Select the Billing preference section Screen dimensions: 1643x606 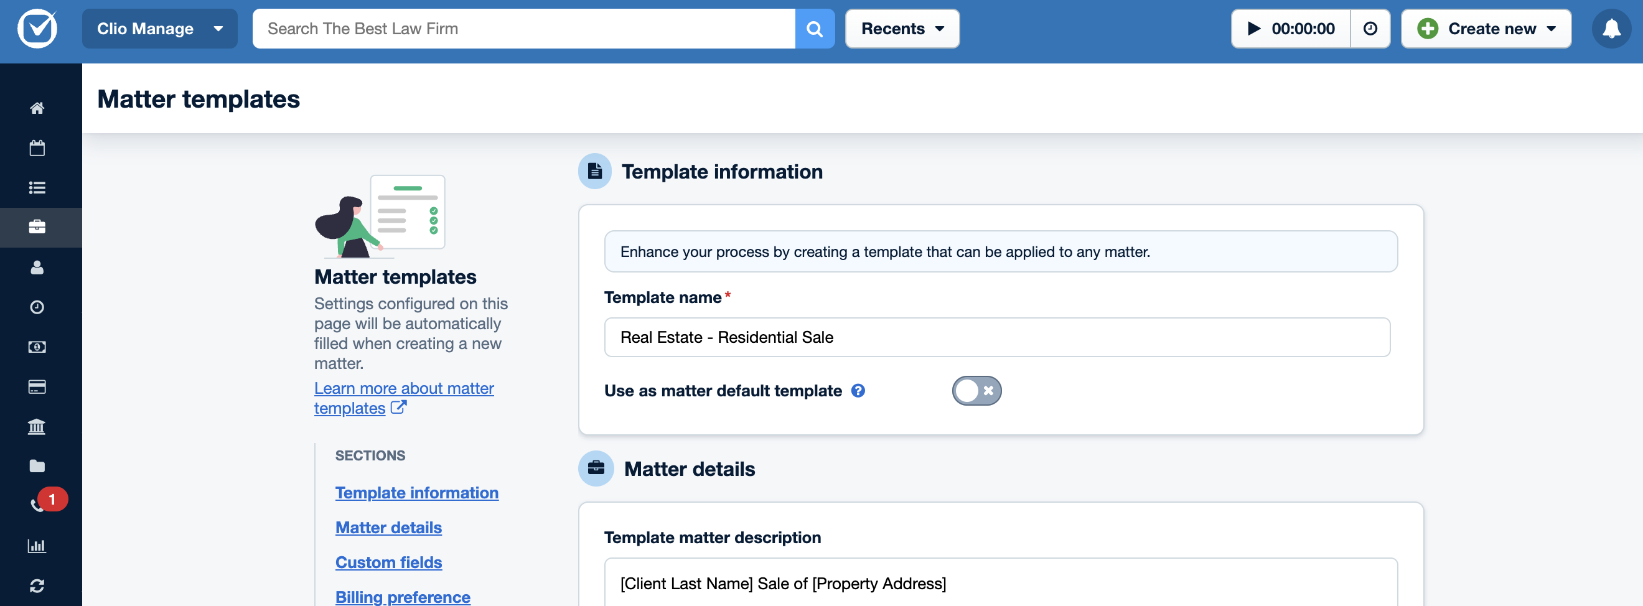click(x=402, y=597)
